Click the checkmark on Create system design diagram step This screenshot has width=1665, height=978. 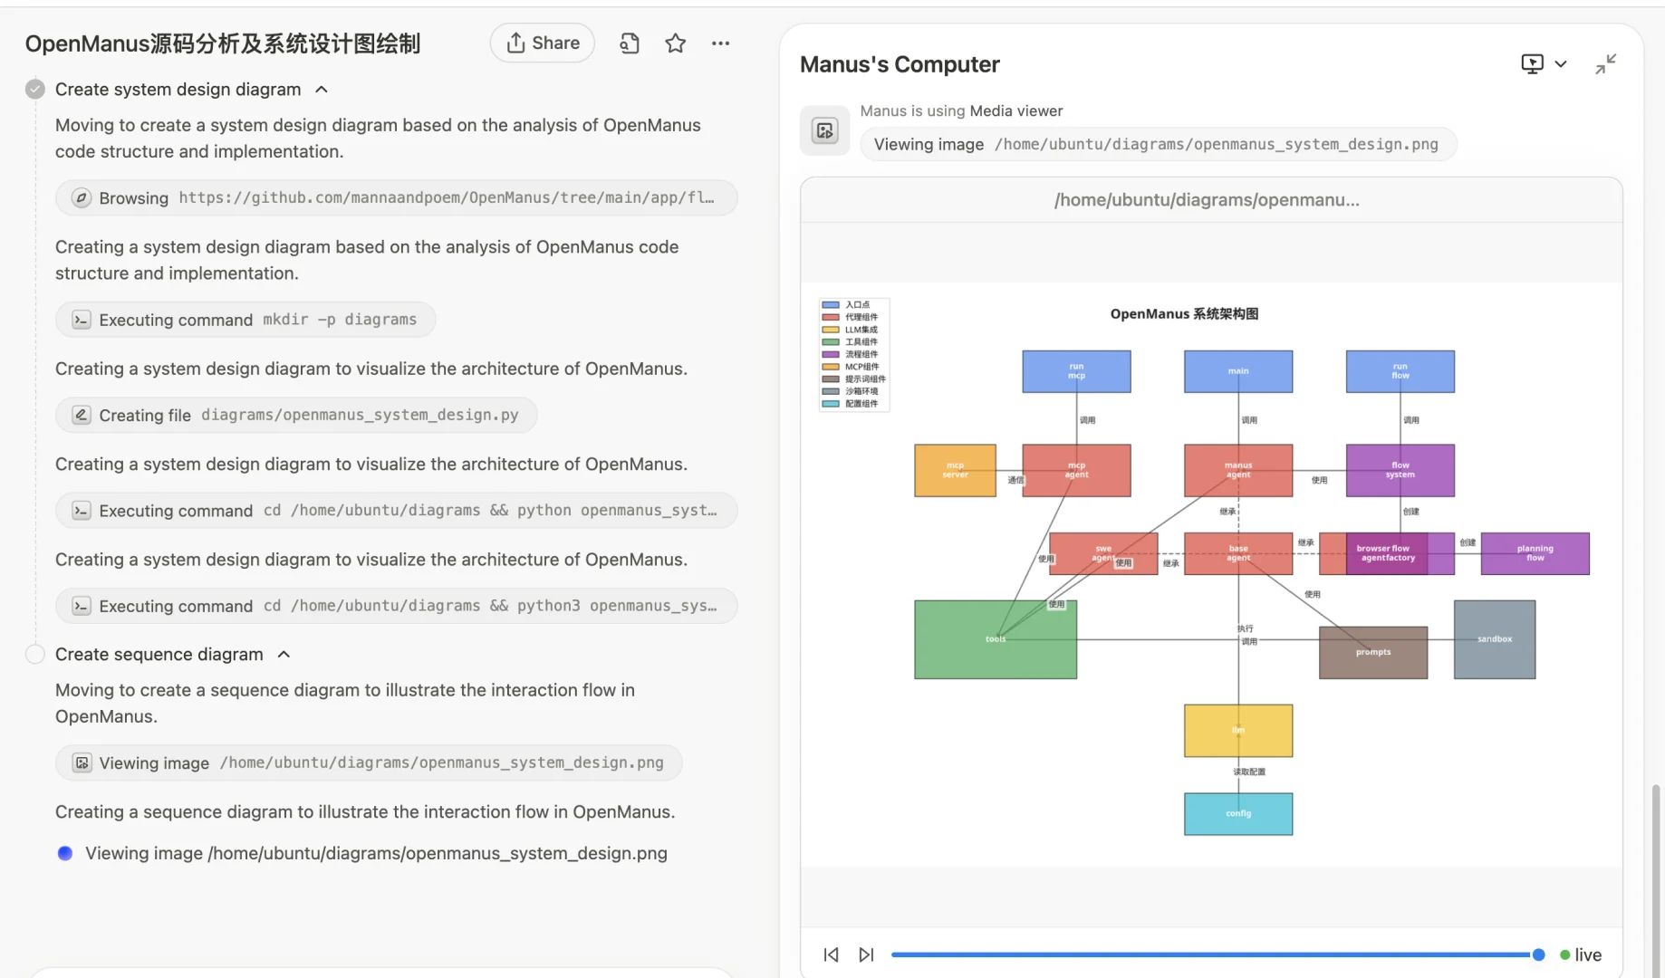[34, 89]
